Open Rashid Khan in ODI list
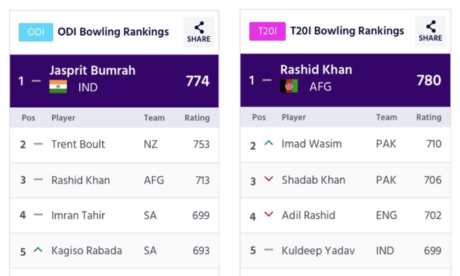Image resolution: width=460 pixels, height=276 pixels. pyautogui.click(x=114, y=180)
